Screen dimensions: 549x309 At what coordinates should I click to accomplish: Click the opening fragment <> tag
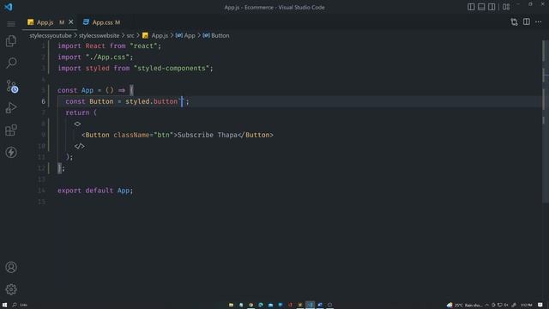pos(77,124)
